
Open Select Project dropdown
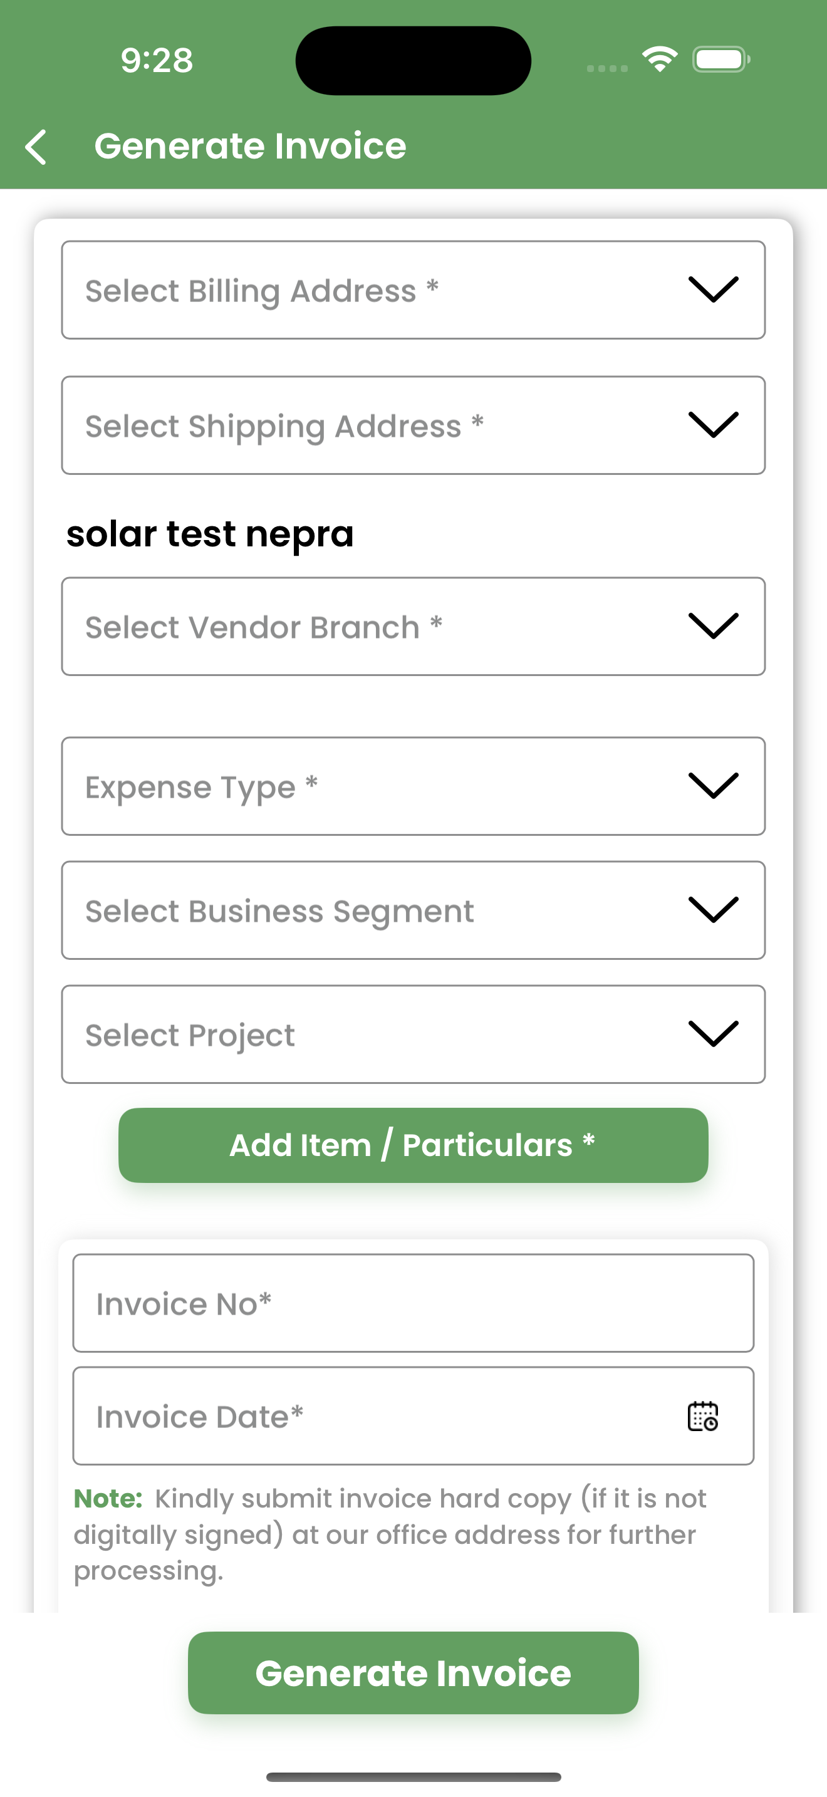click(413, 1034)
